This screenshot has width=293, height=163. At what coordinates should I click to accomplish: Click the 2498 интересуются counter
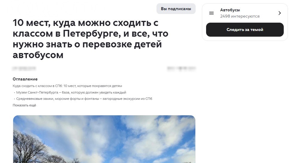240,16
